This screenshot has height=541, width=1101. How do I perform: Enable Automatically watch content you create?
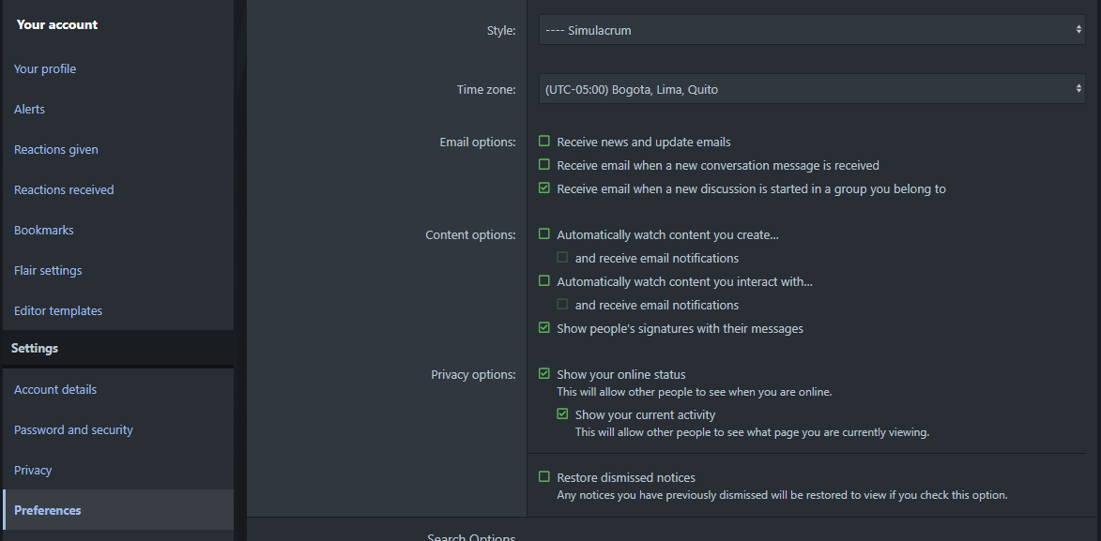pos(544,233)
